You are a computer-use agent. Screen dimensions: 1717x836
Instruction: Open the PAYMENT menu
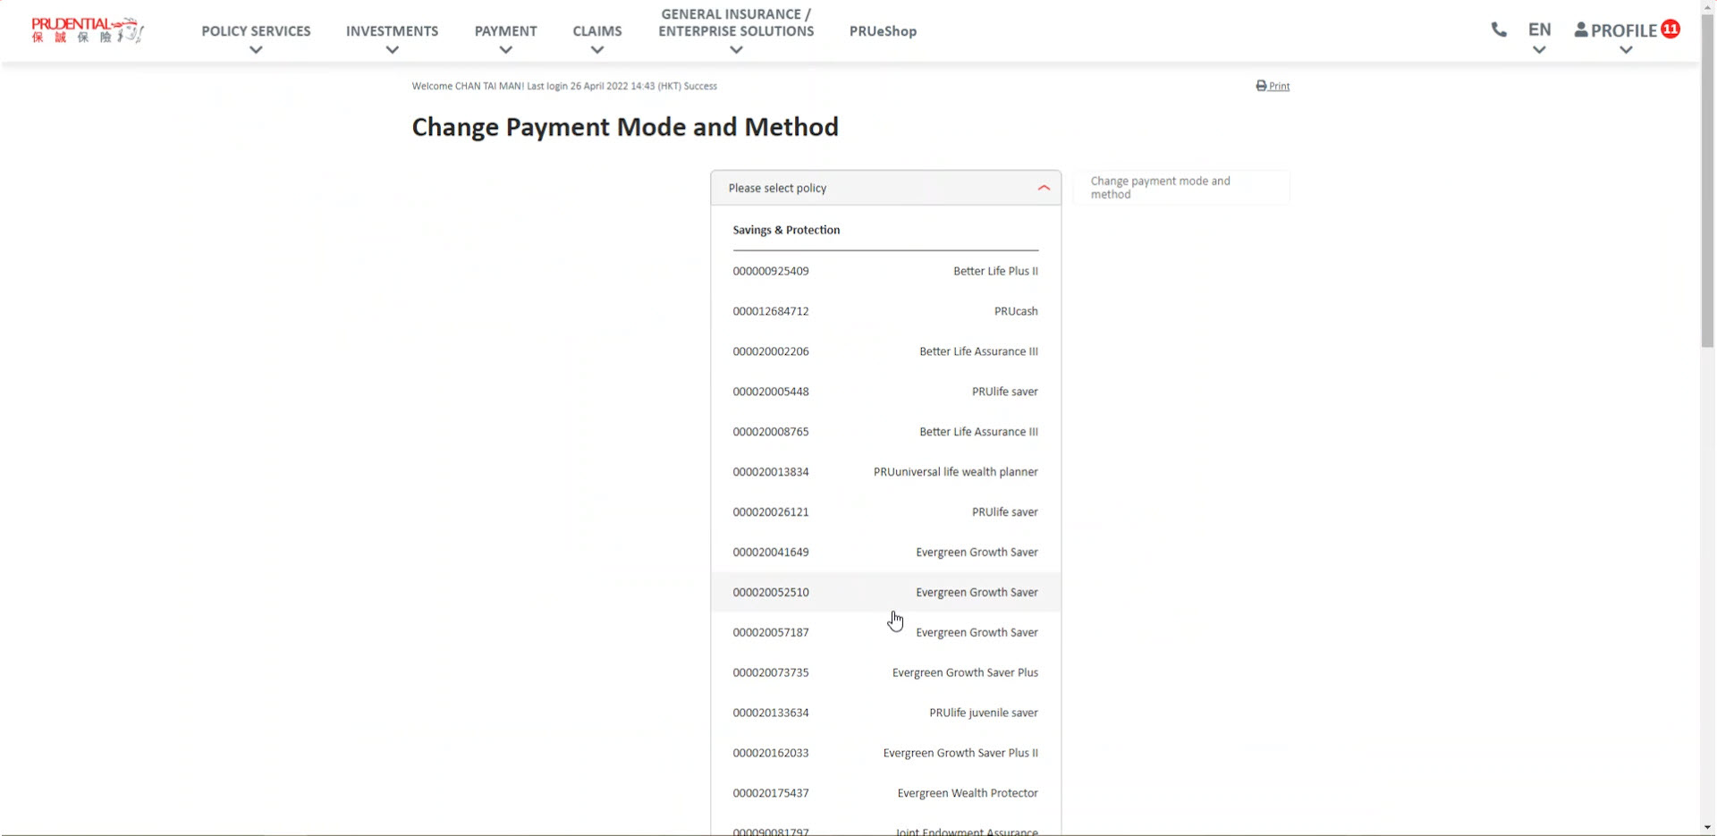coord(505,30)
